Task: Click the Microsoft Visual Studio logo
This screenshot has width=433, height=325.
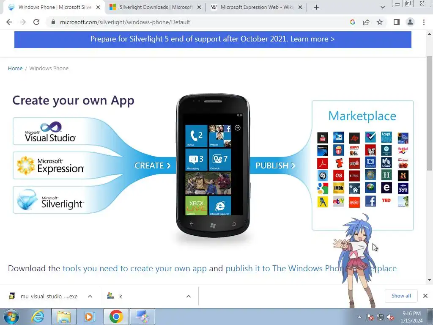Action: point(50,132)
